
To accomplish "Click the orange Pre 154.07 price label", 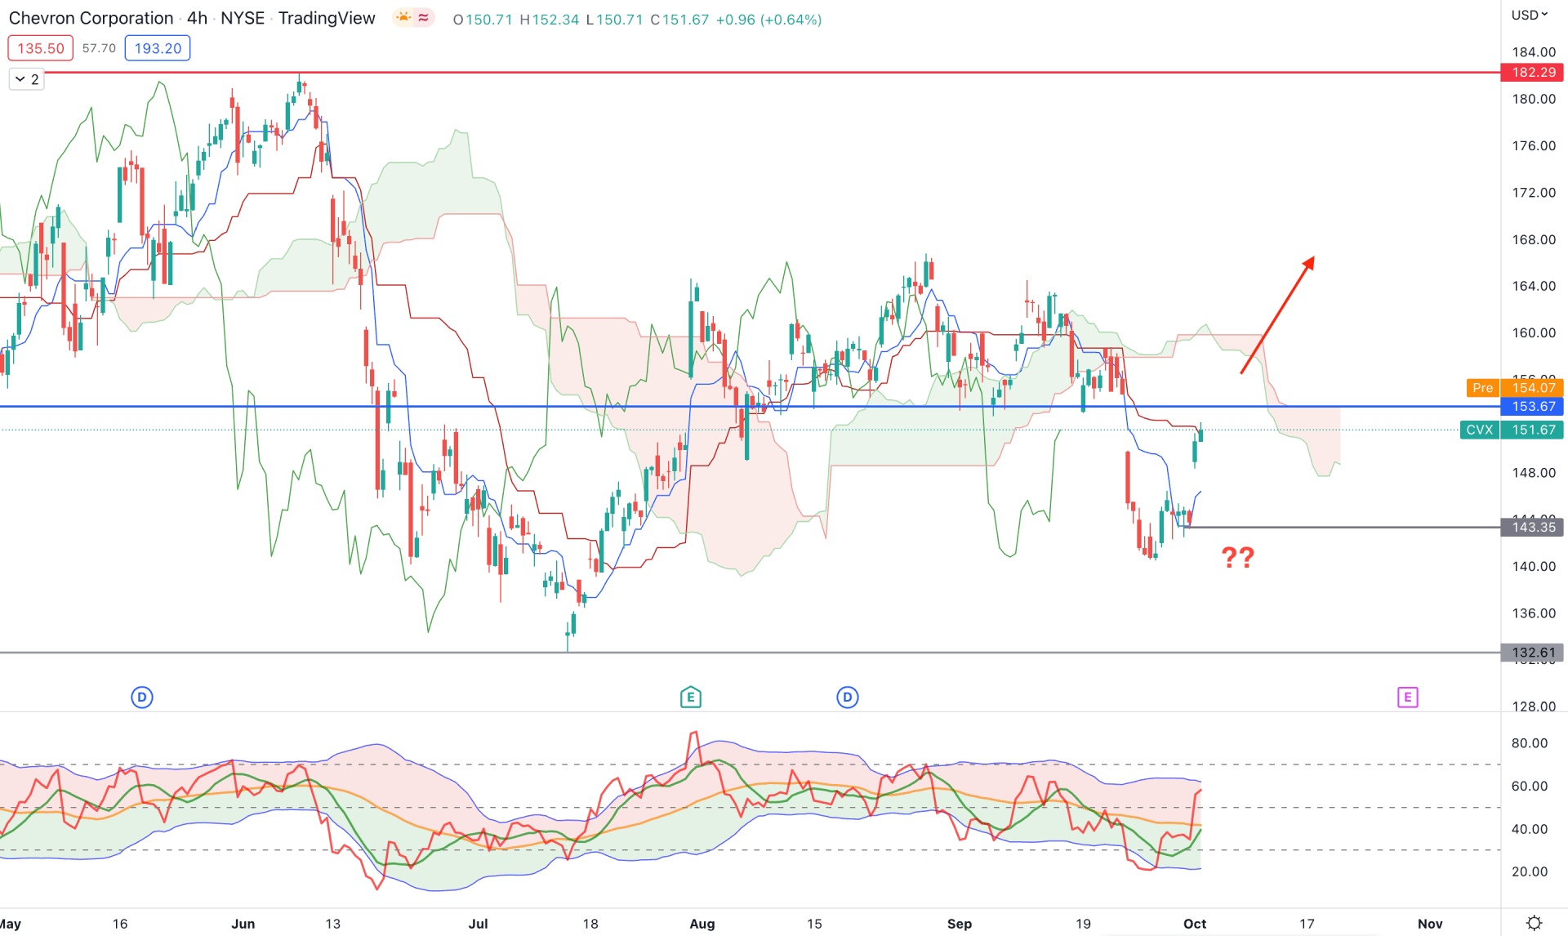I will click(x=1515, y=388).
